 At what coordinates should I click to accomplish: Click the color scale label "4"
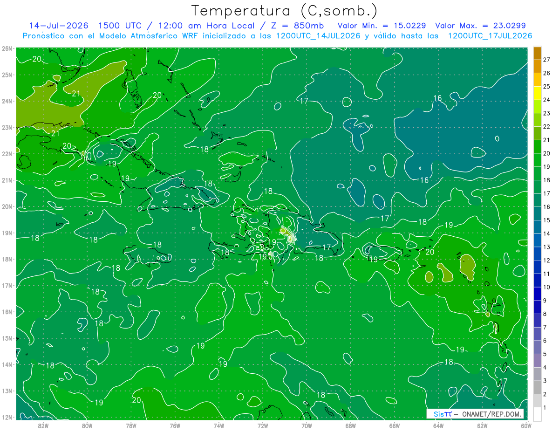(545, 368)
